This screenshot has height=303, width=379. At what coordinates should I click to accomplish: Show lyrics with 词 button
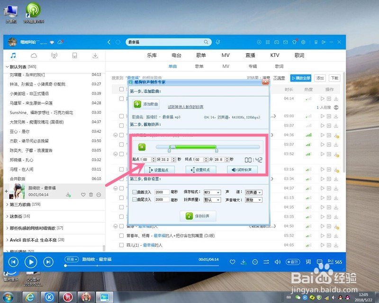(x=308, y=262)
